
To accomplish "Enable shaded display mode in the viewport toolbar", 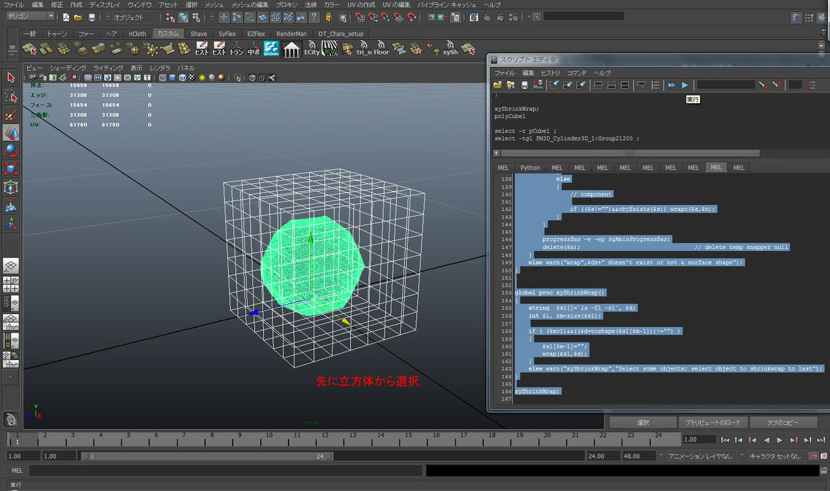I will (171, 76).
